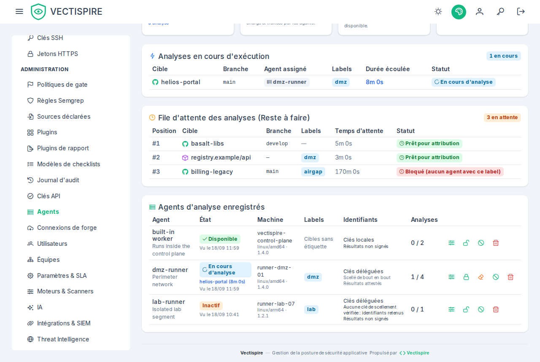Open settings sliders for dmz-runner
This screenshot has width=540, height=362.
(451, 277)
